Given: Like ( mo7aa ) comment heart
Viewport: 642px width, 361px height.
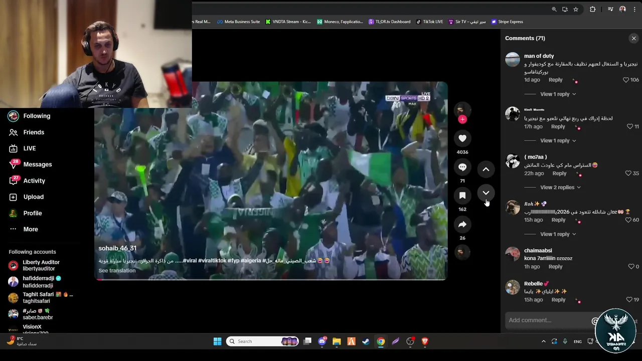Looking at the screenshot, I should click(628, 173).
